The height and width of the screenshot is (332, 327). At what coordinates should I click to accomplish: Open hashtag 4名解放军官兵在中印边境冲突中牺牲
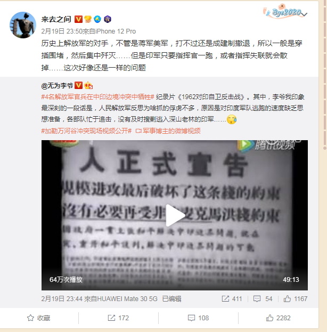tap(98, 97)
